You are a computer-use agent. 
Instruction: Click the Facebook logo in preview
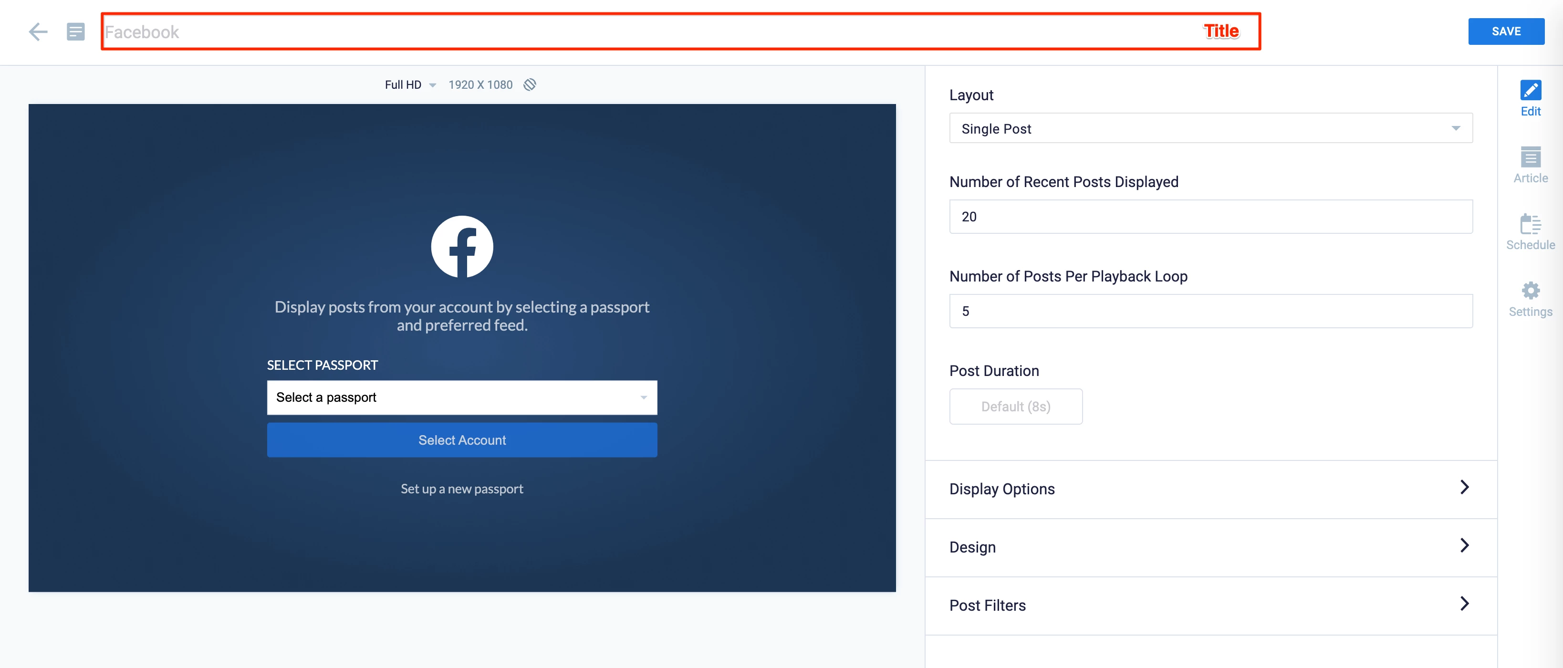[462, 246]
